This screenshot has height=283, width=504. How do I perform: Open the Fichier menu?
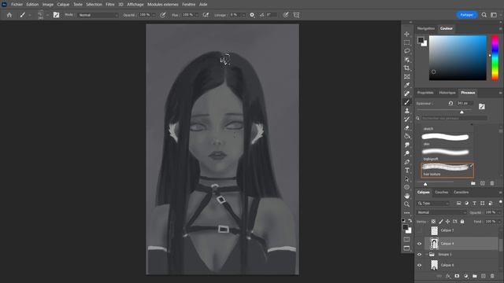click(x=17, y=5)
